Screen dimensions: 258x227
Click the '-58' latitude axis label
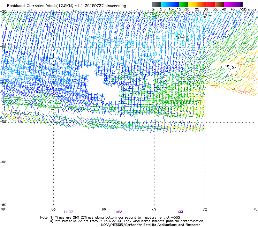[3, 162]
